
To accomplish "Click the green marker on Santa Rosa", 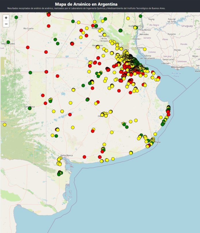I will click(x=30, y=108).
